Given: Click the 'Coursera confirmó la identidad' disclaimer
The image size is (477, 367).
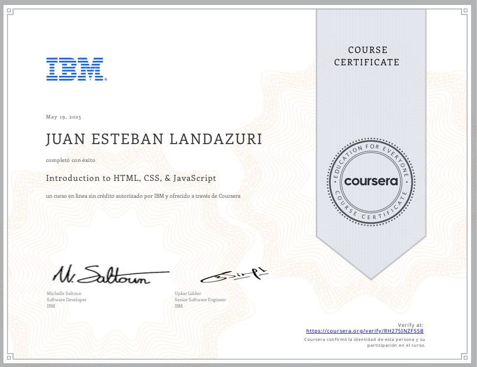Looking at the screenshot, I should point(365,342).
